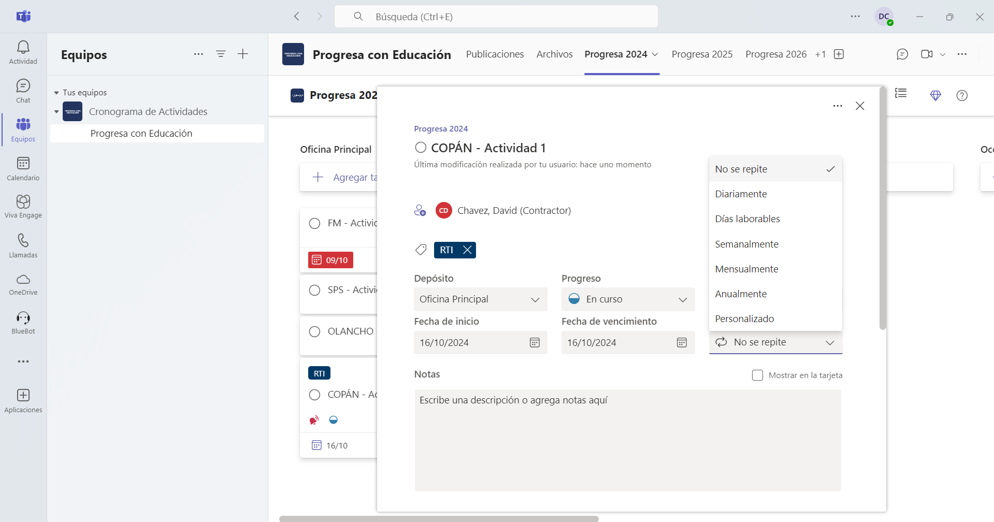Open Teams settings ellipsis in title bar

pyautogui.click(x=855, y=17)
